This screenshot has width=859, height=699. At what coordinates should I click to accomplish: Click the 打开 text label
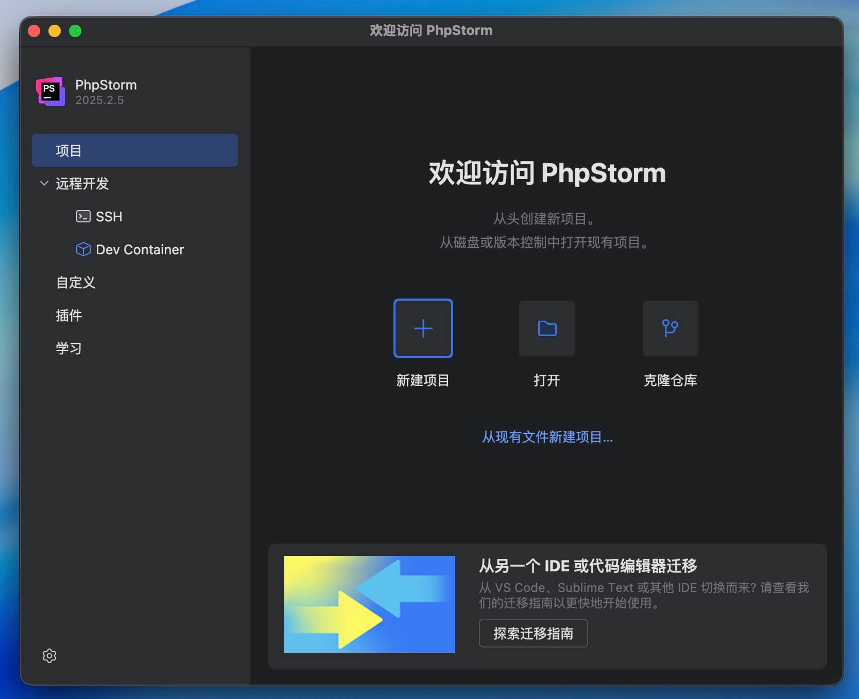pos(546,380)
